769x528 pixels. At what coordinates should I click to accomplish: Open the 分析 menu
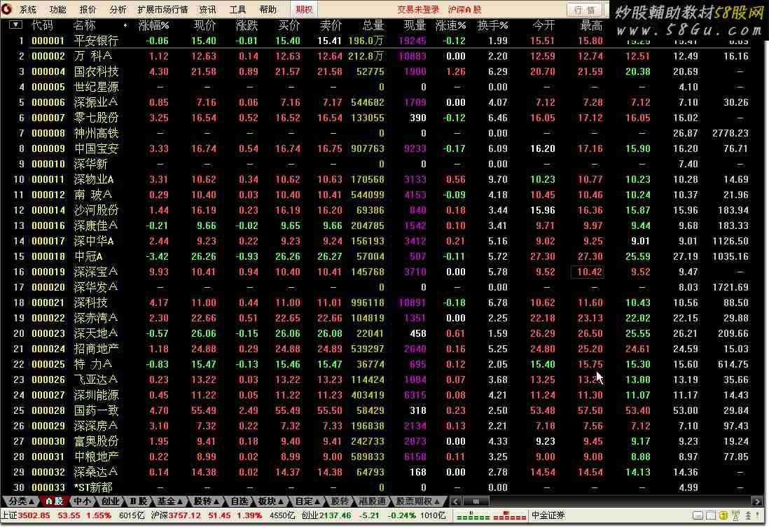click(118, 9)
